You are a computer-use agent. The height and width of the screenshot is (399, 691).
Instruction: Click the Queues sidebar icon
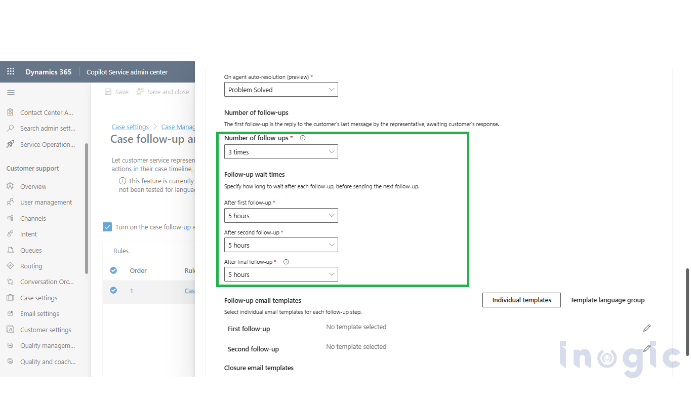pos(10,250)
